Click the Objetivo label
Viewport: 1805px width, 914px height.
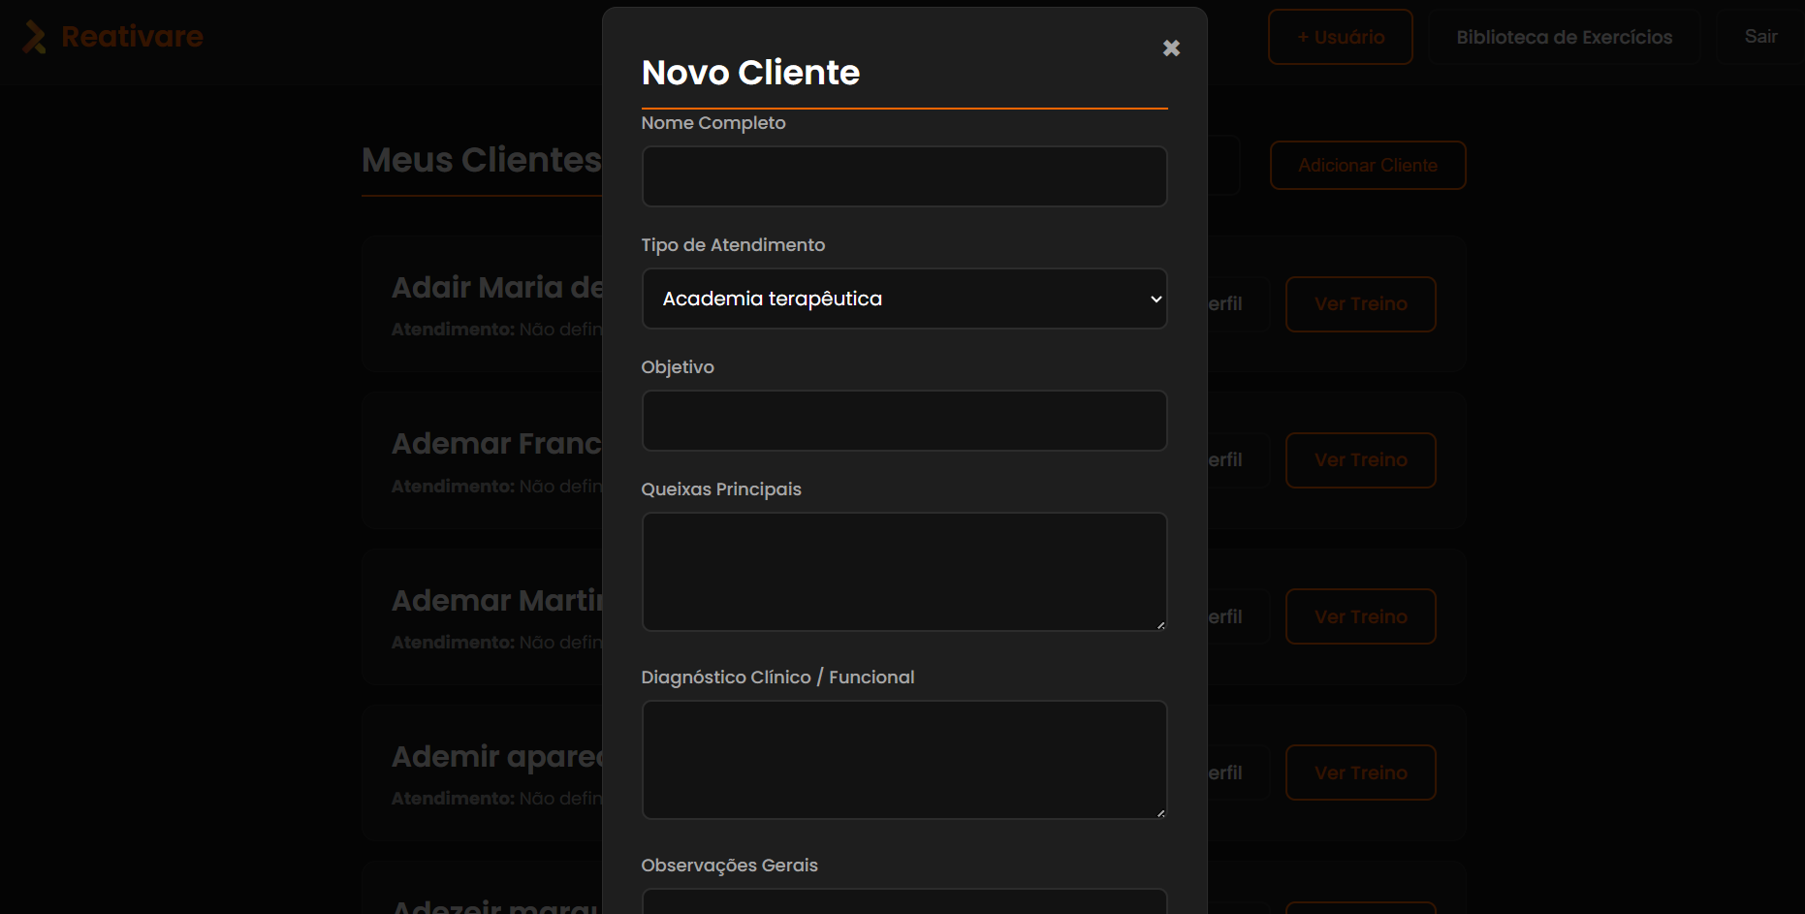pyautogui.click(x=678, y=367)
